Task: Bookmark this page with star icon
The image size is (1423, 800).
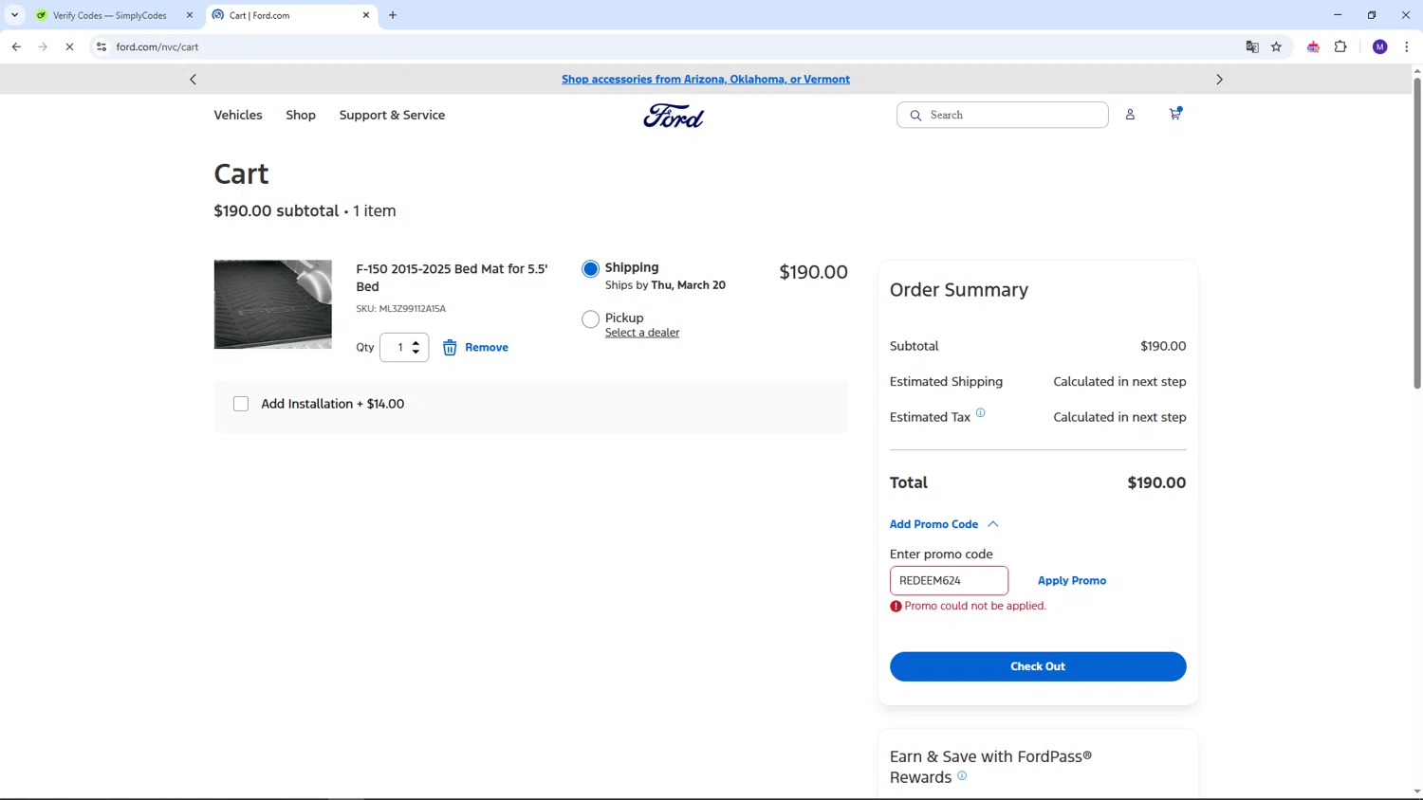Action: (x=1276, y=46)
